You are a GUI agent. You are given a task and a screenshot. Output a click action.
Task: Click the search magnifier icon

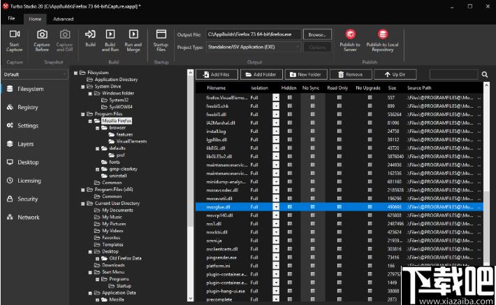coord(485,74)
